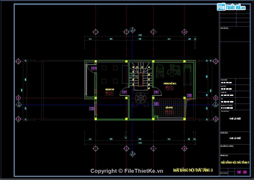Click the Copyright FileThietKe.vn watermark
The height and width of the screenshot is (180, 254).
pyautogui.click(x=127, y=171)
